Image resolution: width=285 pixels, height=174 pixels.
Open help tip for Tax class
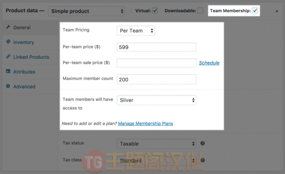[x=203, y=160]
